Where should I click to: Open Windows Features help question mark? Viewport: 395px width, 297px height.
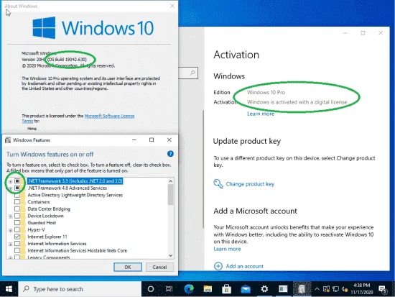(170, 154)
